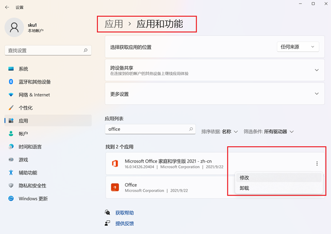Select 网络 & Internet in sidebar
This screenshot has width=331, height=234.
pyautogui.click(x=34, y=95)
